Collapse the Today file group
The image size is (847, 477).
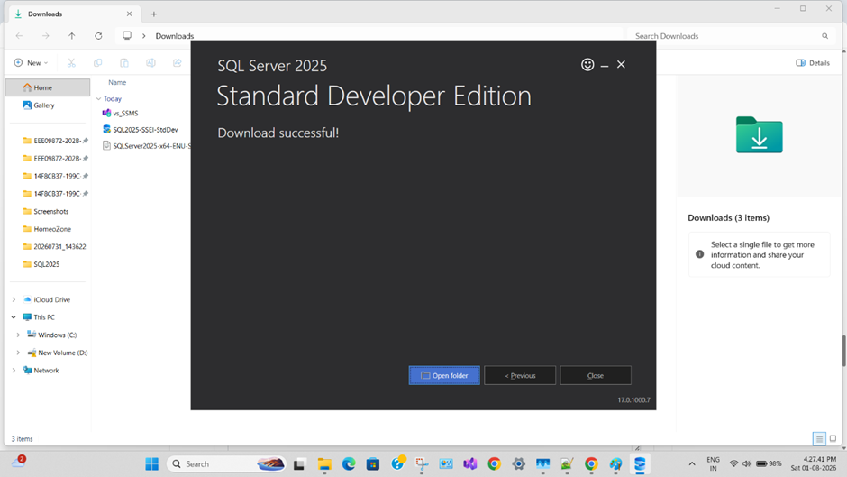tap(99, 99)
